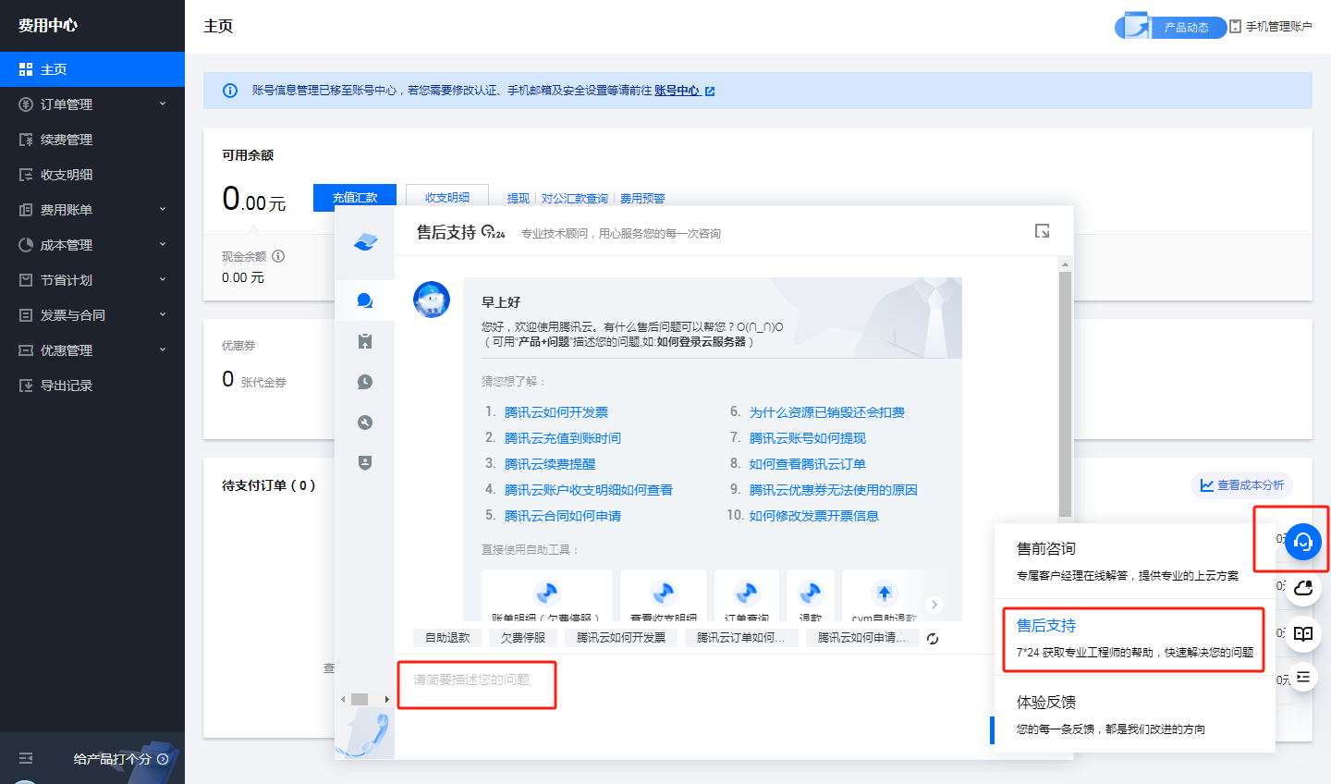Click the 提现 link
This screenshot has width=1331, height=784.
(x=519, y=199)
